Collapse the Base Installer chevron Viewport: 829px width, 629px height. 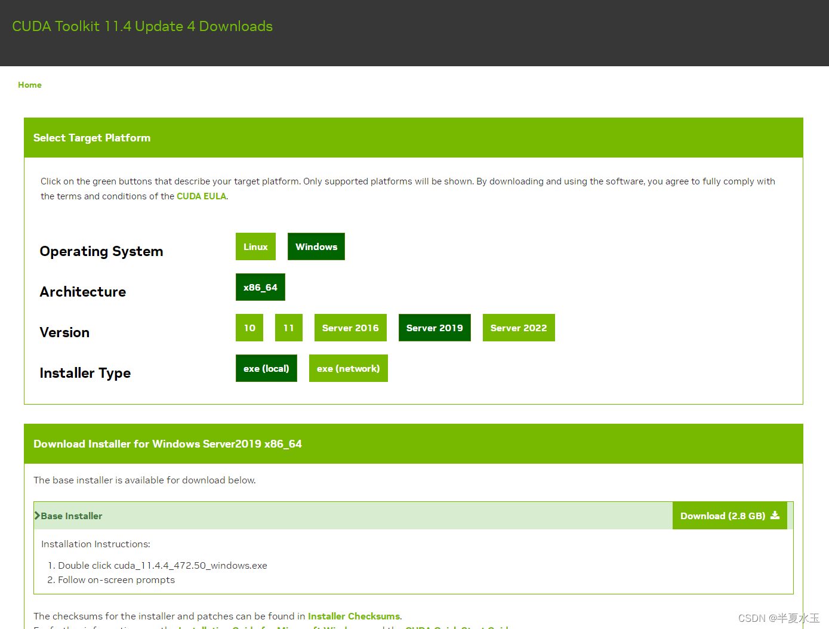point(37,516)
